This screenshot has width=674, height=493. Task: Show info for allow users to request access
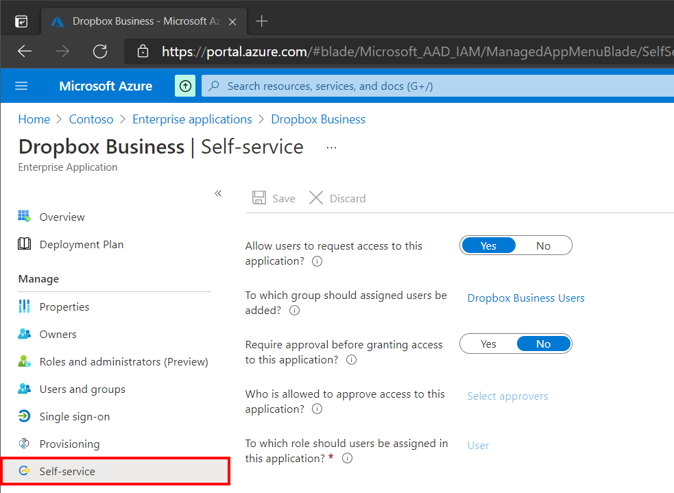point(317,261)
